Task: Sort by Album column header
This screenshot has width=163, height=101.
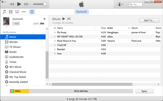Action: pyautogui.click(x=143, y=28)
